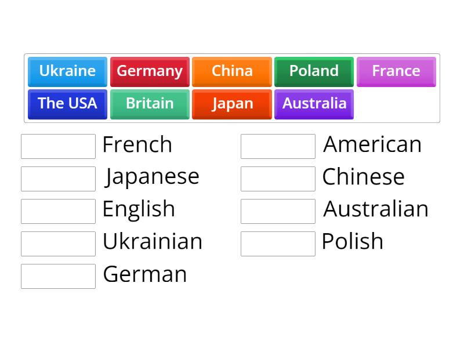Screen dimensions: 464x348
Task: Click the answer box beside American
Action: (x=278, y=146)
